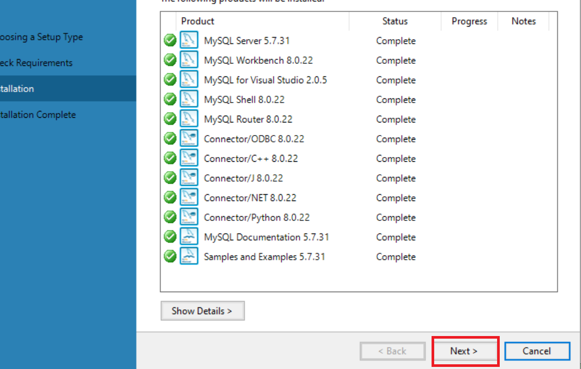This screenshot has width=581, height=369.
Task: Select the 'Connector/Python 8.0.22' row name
Action: pyautogui.click(x=257, y=217)
